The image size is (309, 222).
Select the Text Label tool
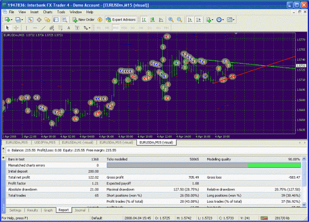click(77, 28)
